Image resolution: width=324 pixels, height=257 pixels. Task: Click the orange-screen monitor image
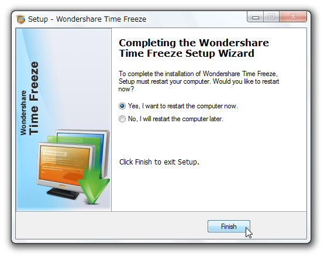coord(64,165)
